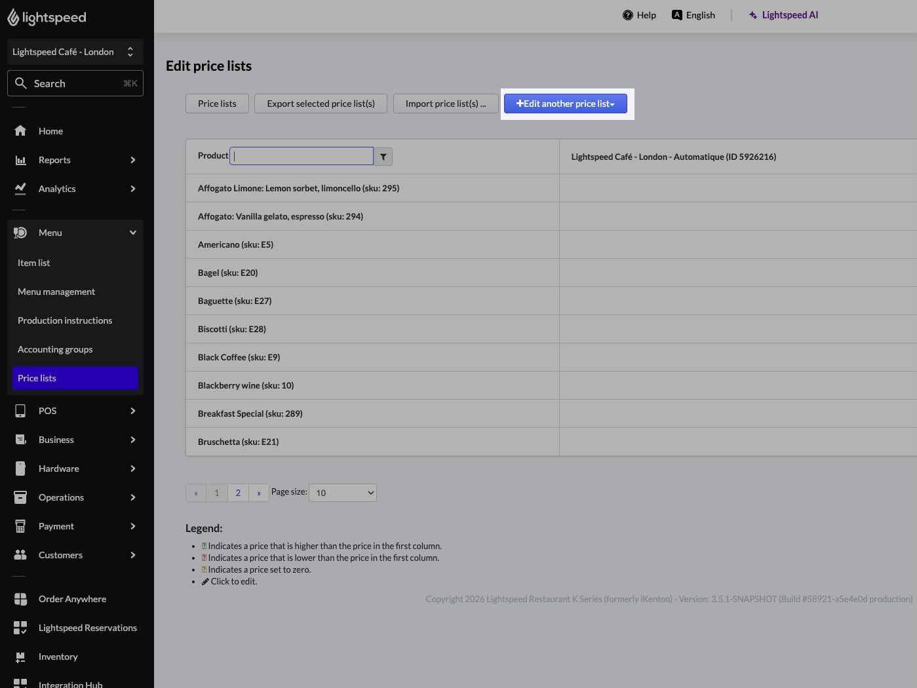Go to page 2 of results
917x688 pixels.
(x=238, y=493)
